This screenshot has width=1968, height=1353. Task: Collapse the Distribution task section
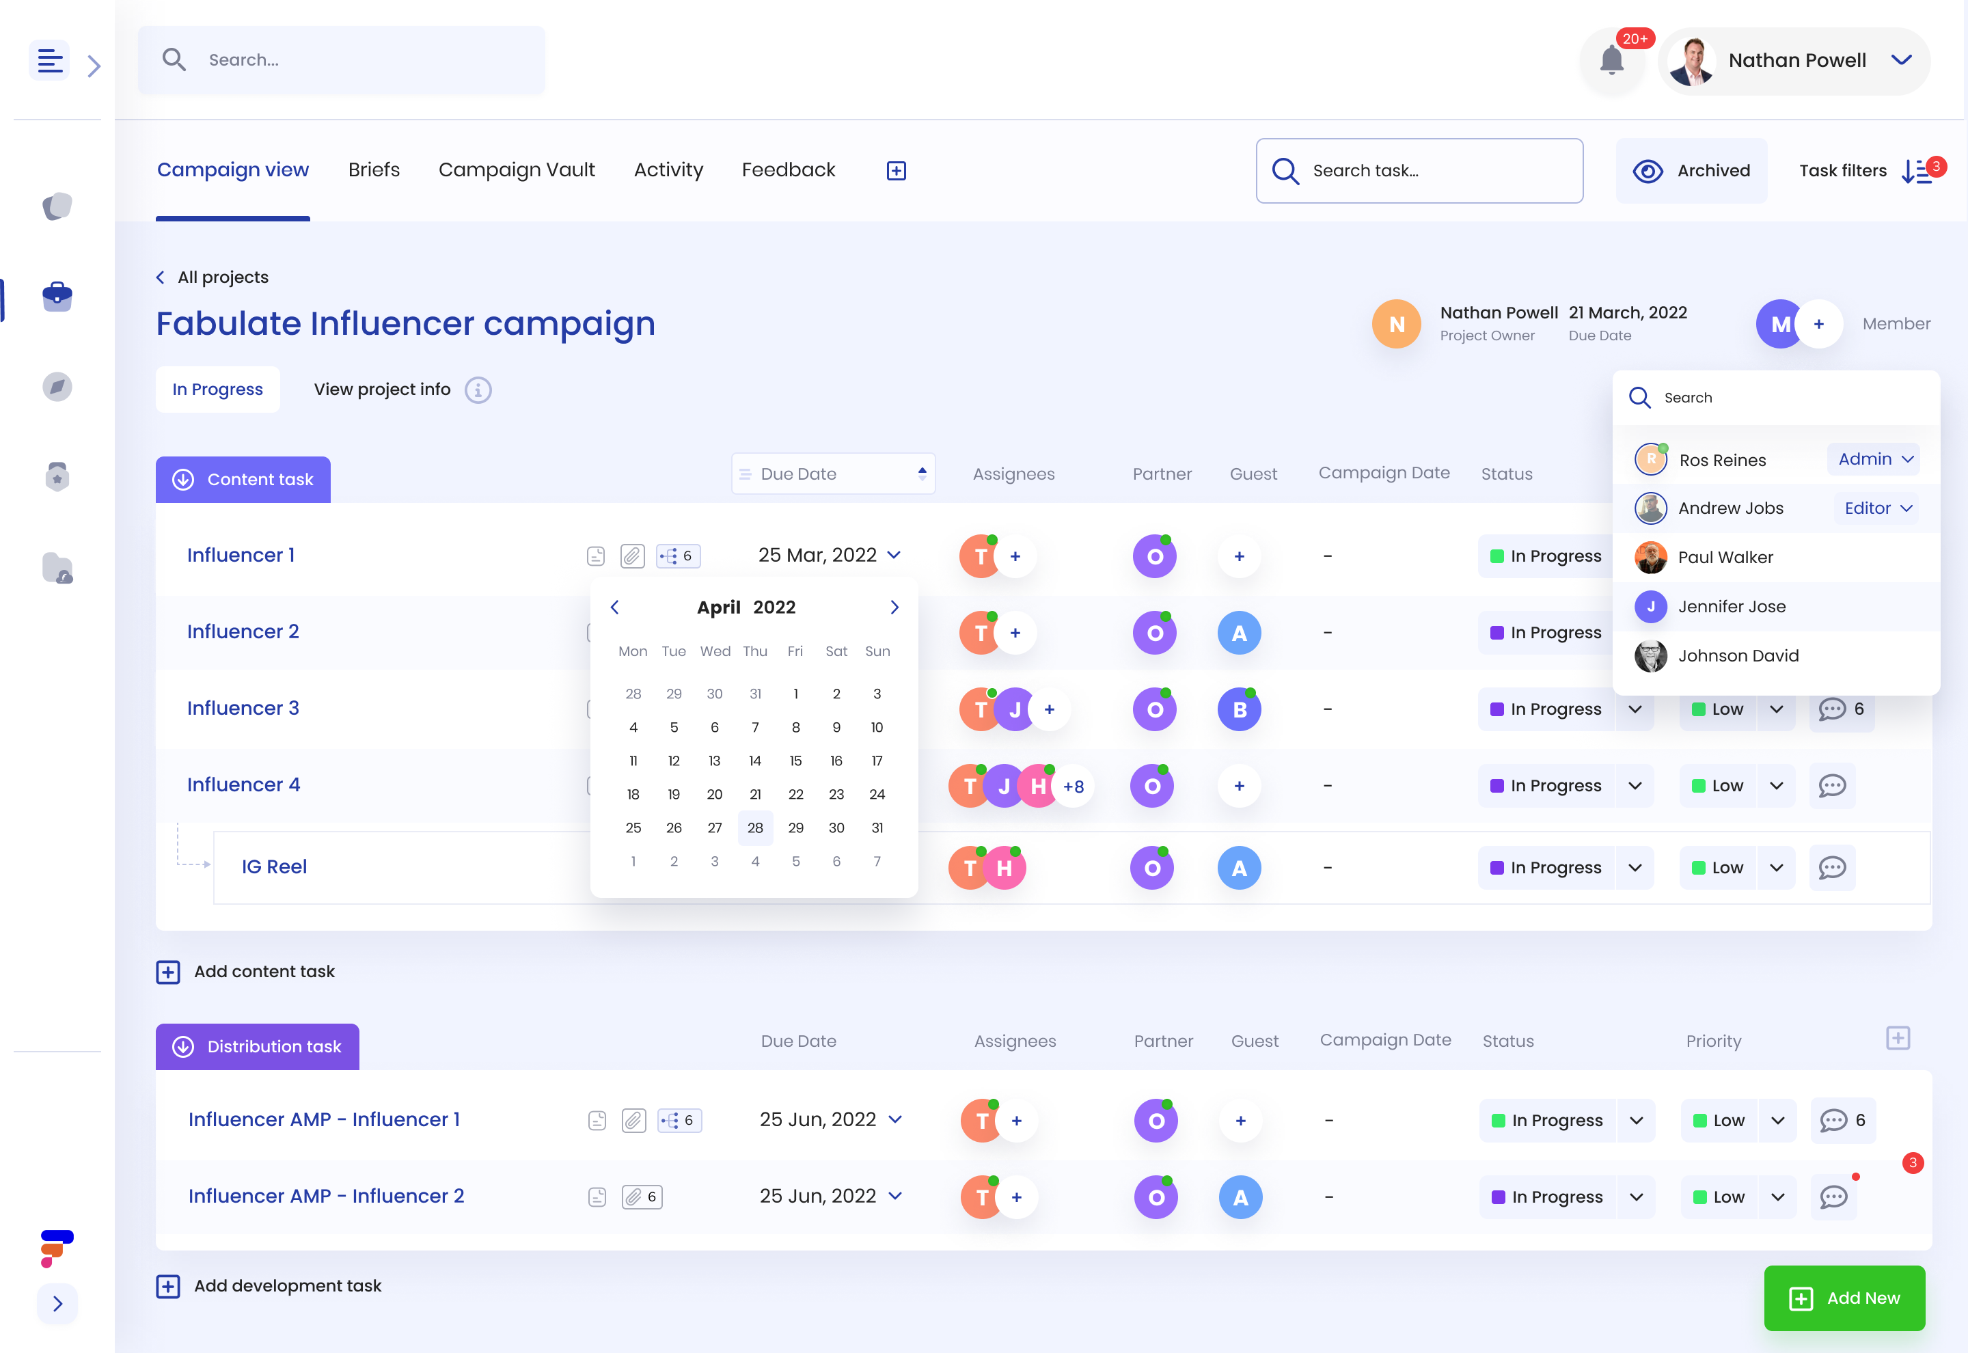[x=183, y=1047]
